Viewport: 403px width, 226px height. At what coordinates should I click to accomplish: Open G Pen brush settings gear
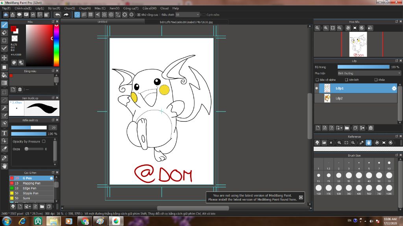(51, 178)
